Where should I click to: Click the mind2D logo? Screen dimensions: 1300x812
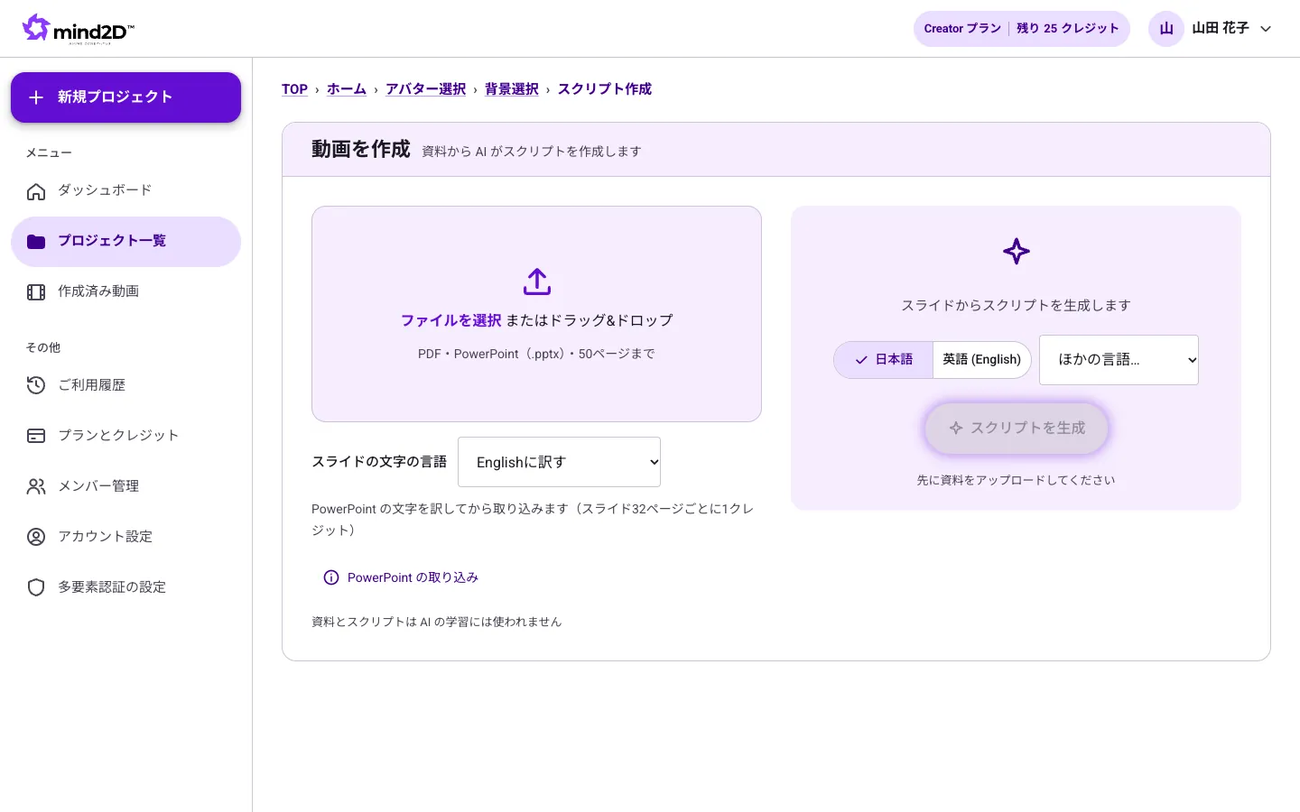tap(79, 29)
